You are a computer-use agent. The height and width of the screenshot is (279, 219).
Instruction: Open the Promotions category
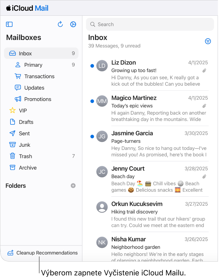[41, 99]
